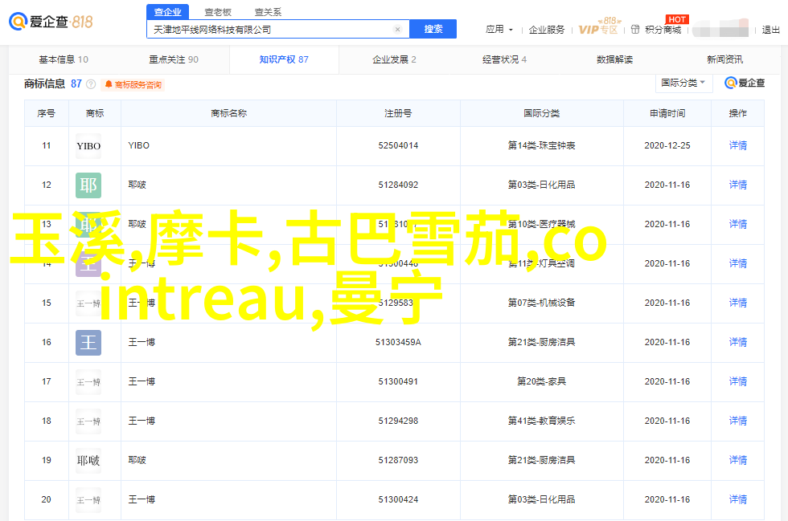Open the 基本信息 10 tab
Screen dimensions: 788x521
pos(64,59)
